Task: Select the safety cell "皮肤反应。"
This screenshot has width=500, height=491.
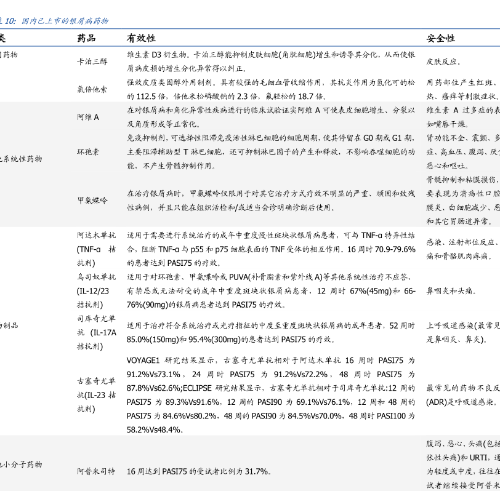Action: click(x=443, y=62)
